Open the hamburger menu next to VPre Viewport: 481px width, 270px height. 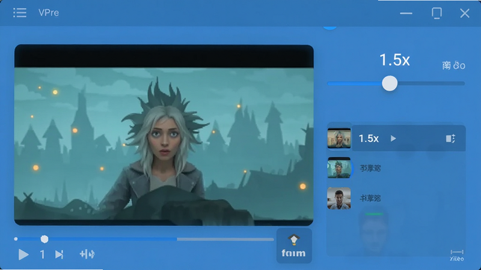20,13
